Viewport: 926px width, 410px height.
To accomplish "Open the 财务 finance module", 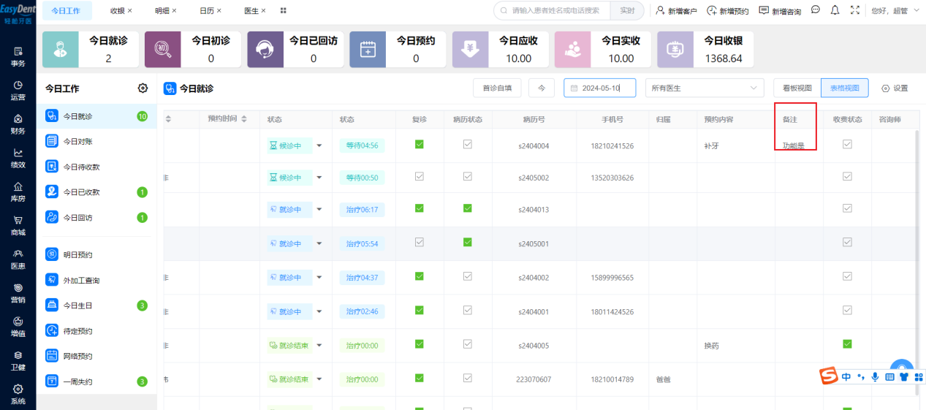I will click(x=18, y=124).
